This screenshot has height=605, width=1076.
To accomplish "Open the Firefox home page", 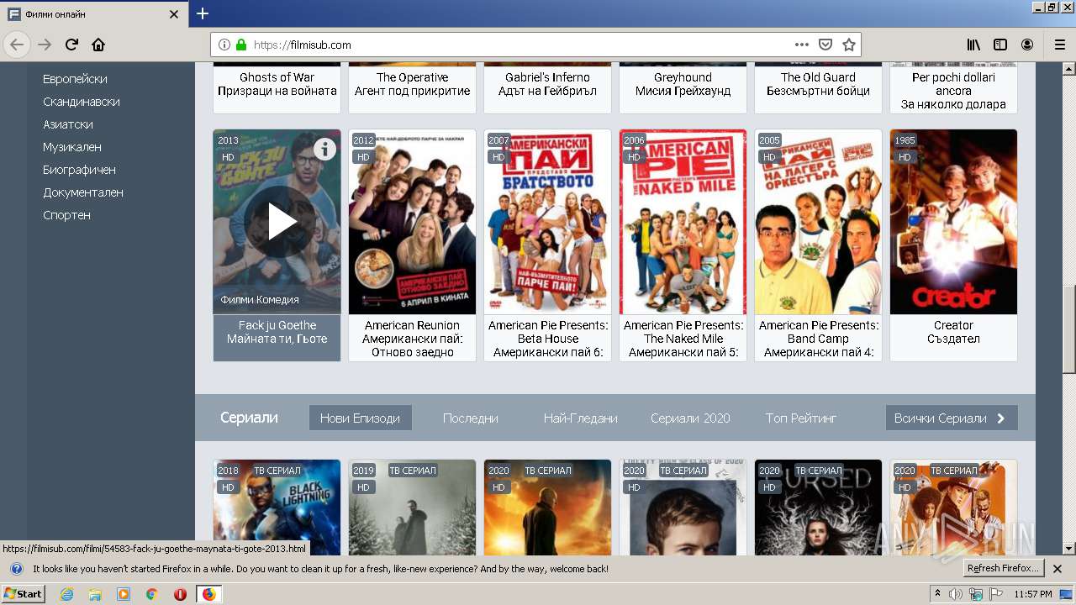I will click(98, 45).
